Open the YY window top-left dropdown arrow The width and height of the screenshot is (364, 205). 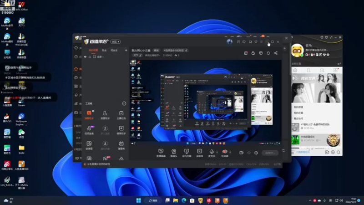(x=292, y=37)
